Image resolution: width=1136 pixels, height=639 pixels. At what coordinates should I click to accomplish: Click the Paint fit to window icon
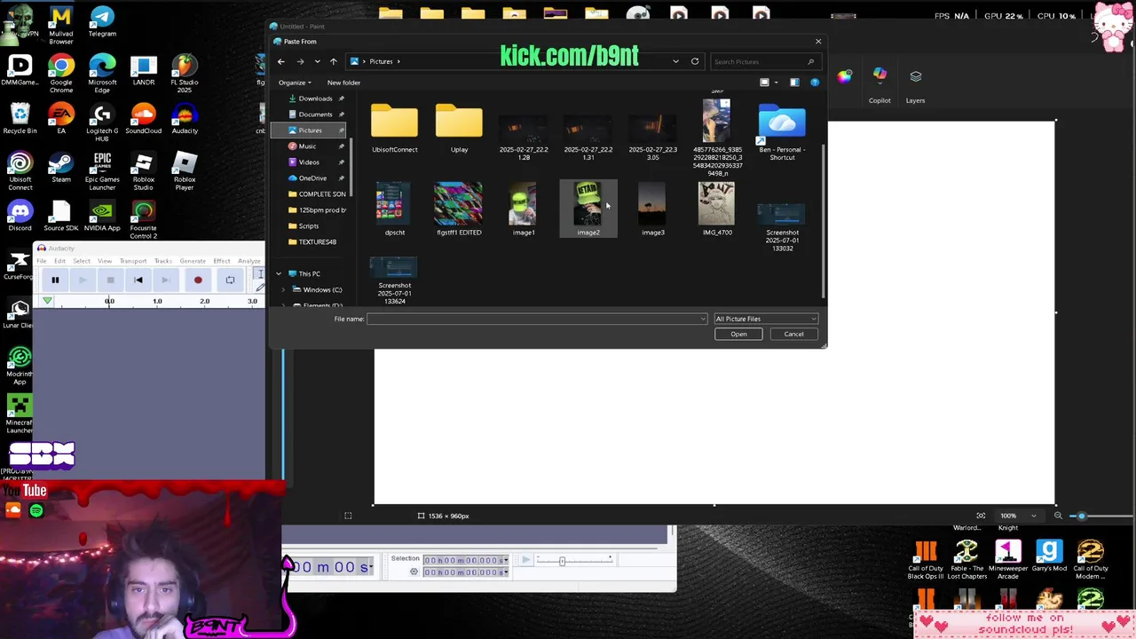[x=981, y=516]
